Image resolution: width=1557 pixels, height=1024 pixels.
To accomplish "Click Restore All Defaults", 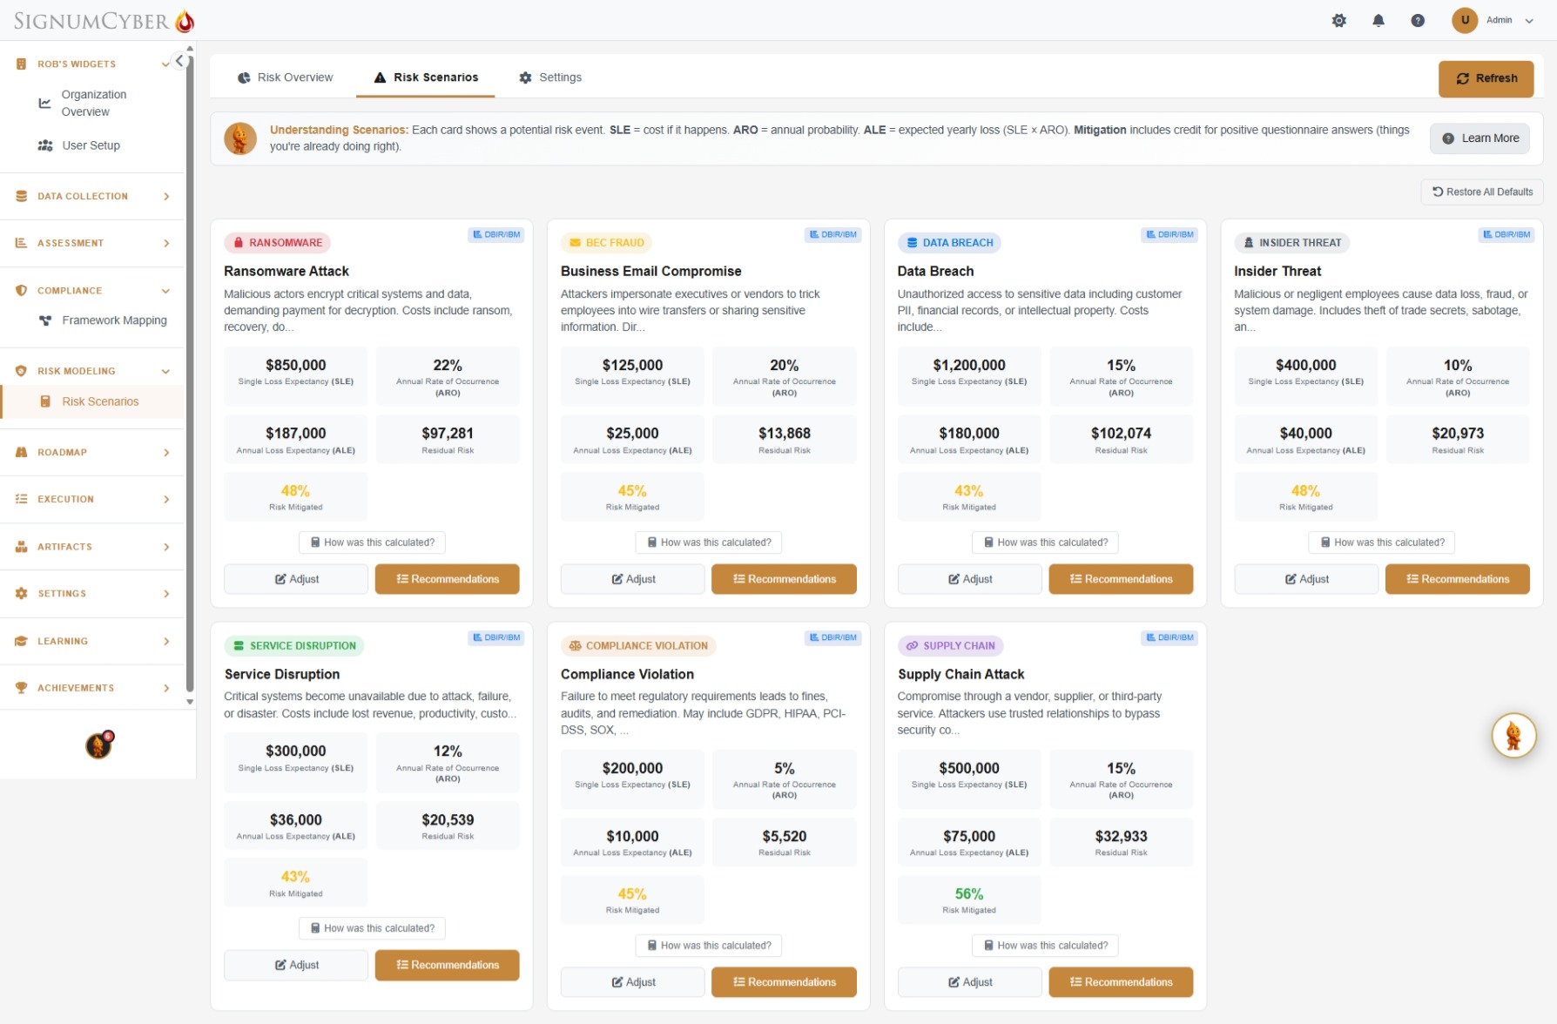I will coord(1481,192).
